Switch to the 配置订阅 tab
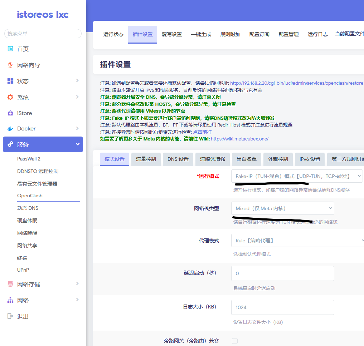This screenshot has width=364, height=346. pos(259,35)
